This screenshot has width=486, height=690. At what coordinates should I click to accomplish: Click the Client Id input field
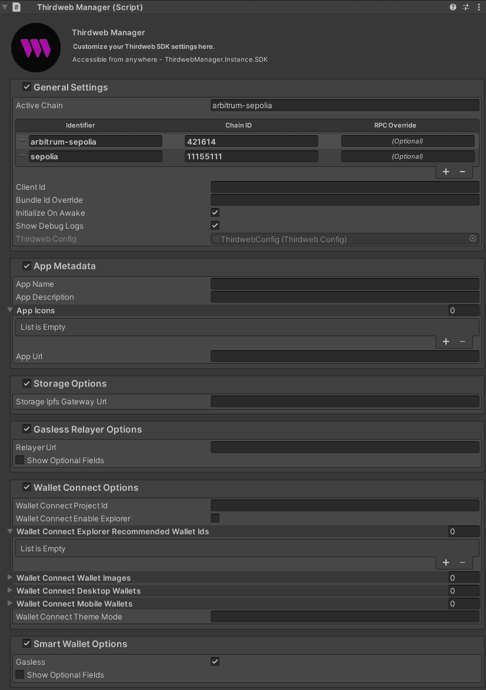pyautogui.click(x=345, y=187)
